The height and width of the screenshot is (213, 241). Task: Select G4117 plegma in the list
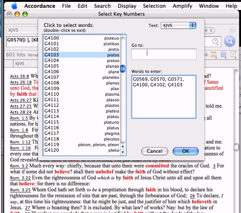[x=82, y=133]
